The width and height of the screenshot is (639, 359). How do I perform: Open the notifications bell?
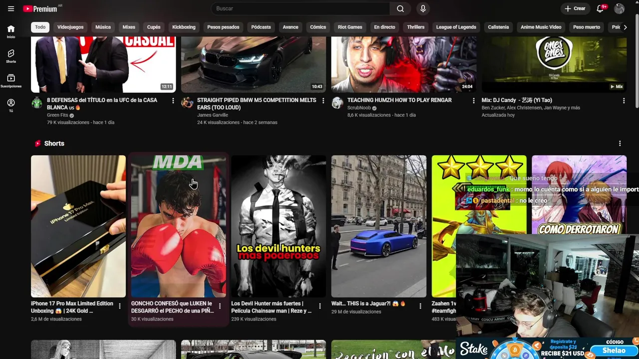tap(601, 8)
